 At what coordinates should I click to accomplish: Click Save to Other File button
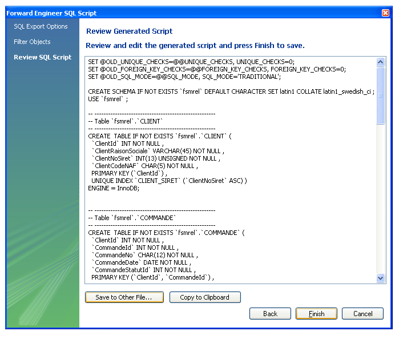point(124,297)
